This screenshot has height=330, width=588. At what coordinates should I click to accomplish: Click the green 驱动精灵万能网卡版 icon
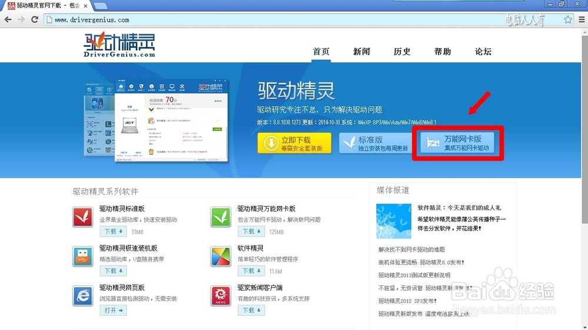220,217
